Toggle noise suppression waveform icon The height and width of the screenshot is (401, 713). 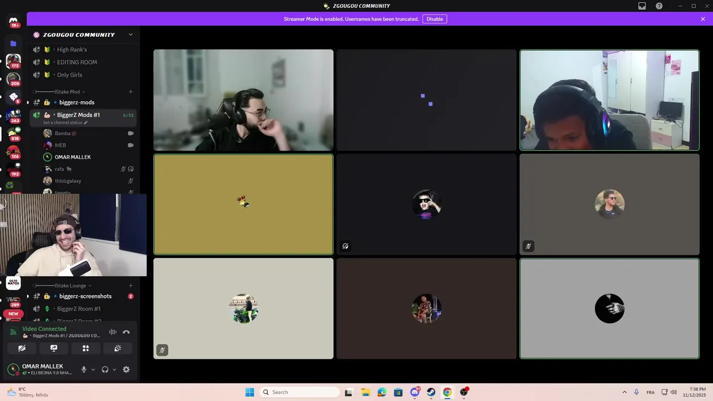point(113,332)
